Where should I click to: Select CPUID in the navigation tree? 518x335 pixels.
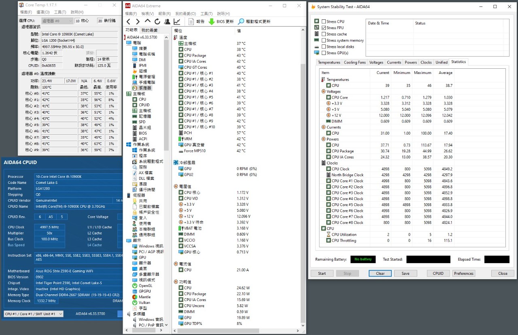pyautogui.click(x=144, y=105)
